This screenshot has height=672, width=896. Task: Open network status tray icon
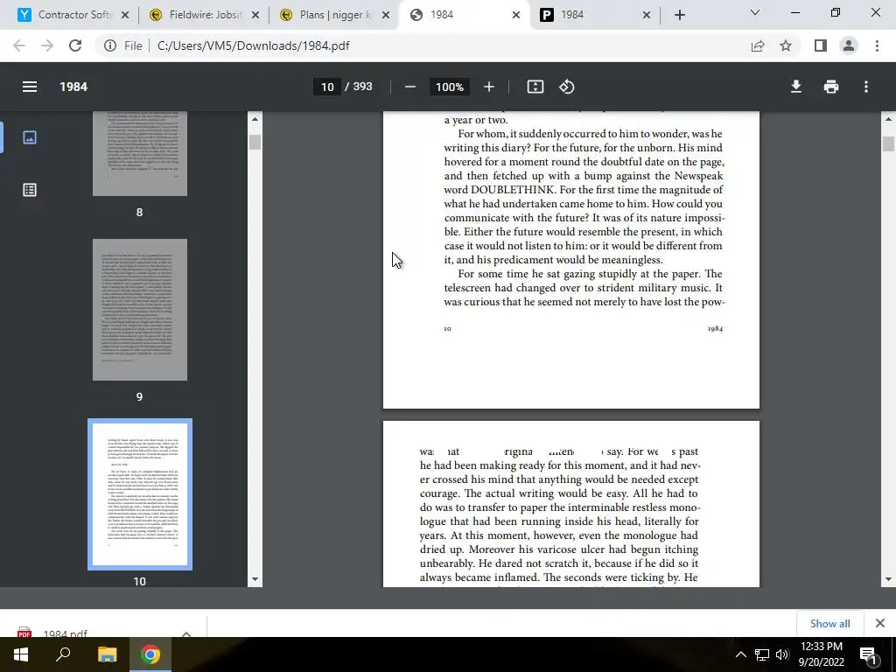[x=761, y=654]
